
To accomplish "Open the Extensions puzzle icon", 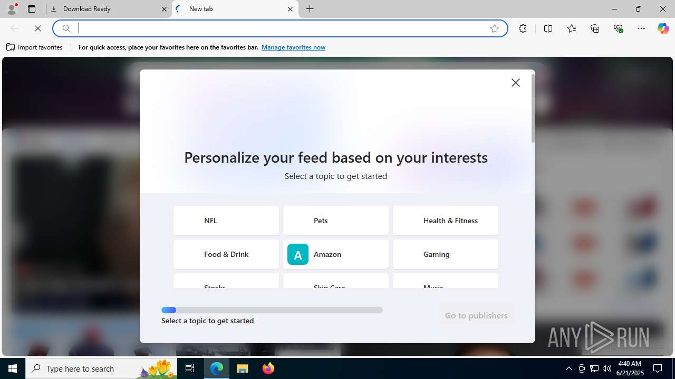I will click(x=523, y=28).
